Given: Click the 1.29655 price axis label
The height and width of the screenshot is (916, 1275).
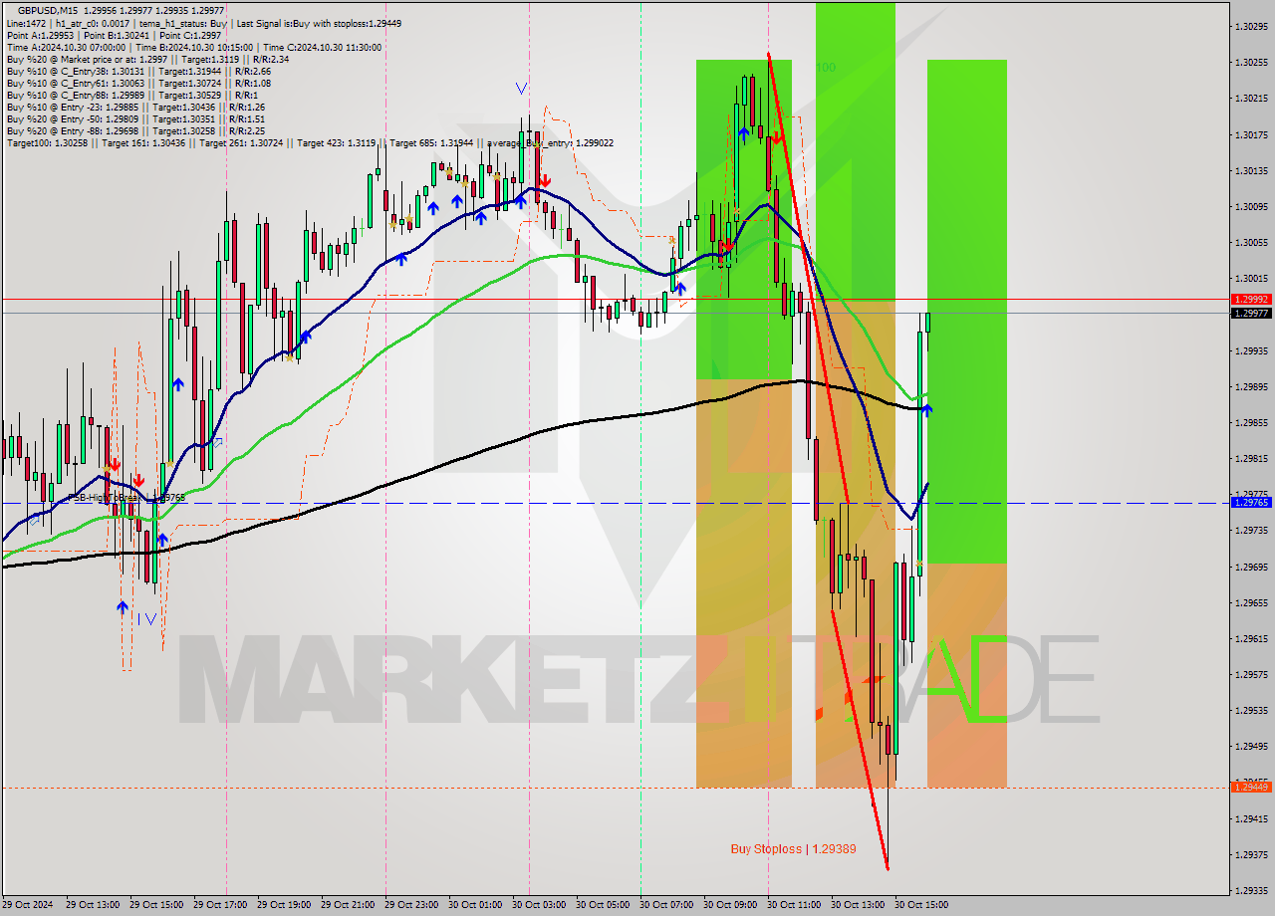Looking at the screenshot, I should click(x=1251, y=602).
